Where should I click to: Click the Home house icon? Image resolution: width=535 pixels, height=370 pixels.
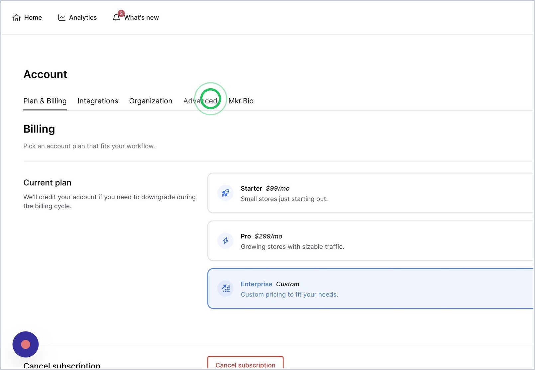[x=16, y=18]
